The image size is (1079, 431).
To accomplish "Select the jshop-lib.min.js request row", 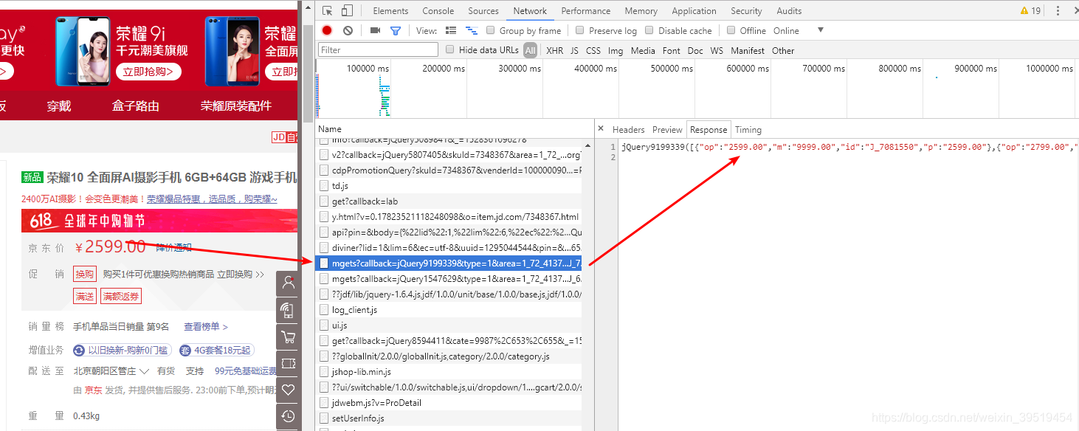I will pyautogui.click(x=449, y=371).
